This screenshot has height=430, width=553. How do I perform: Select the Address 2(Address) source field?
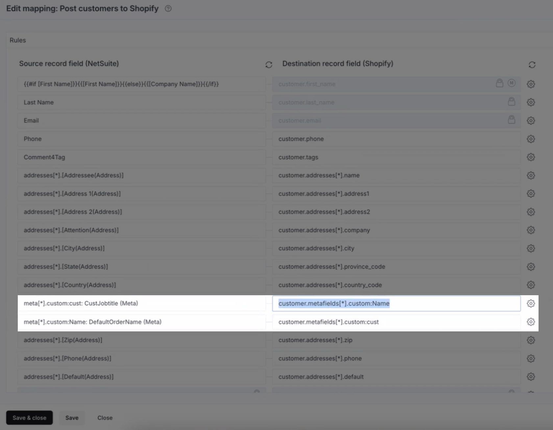tap(141, 212)
